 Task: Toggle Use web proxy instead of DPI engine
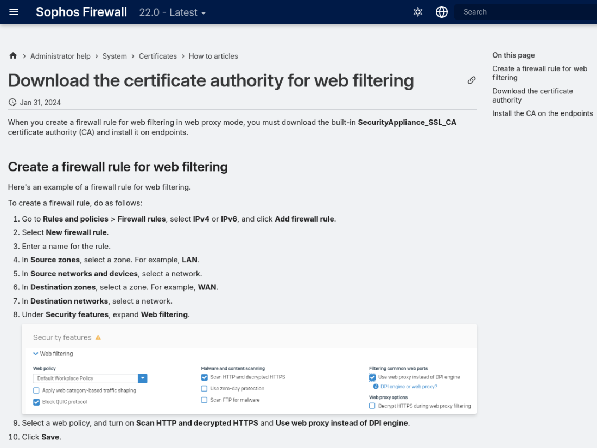(x=372, y=377)
